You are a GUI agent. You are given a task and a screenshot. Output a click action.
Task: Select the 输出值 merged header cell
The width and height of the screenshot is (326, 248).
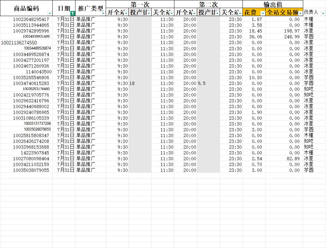(x=273, y=4)
